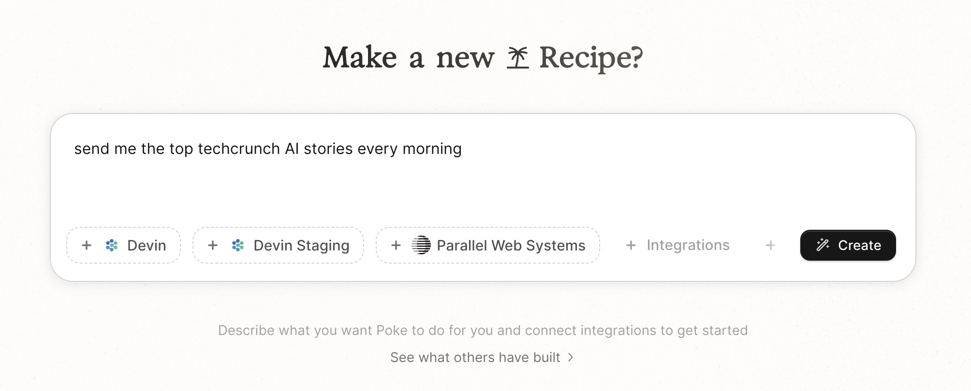
Task: Click the Parallel Web Systems globe icon
Action: coord(420,245)
